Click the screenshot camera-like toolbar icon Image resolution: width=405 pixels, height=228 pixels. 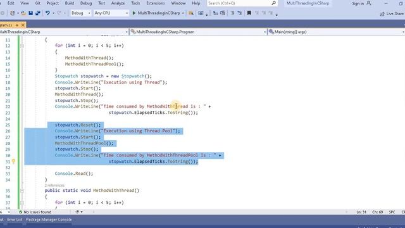tap(201, 13)
